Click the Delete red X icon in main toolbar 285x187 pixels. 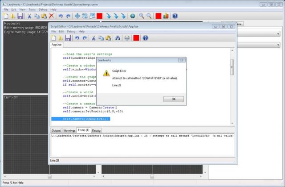[52, 16]
